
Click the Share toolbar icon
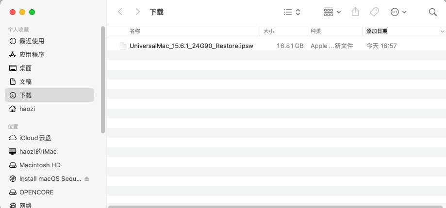[x=355, y=12]
